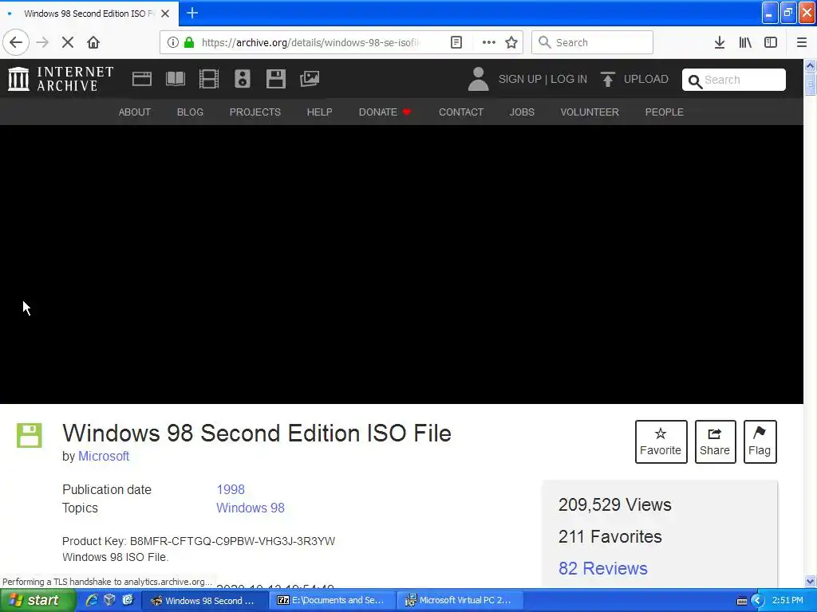Open the Video film strip icon
Image resolution: width=817 pixels, height=612 pixels.
209,79
